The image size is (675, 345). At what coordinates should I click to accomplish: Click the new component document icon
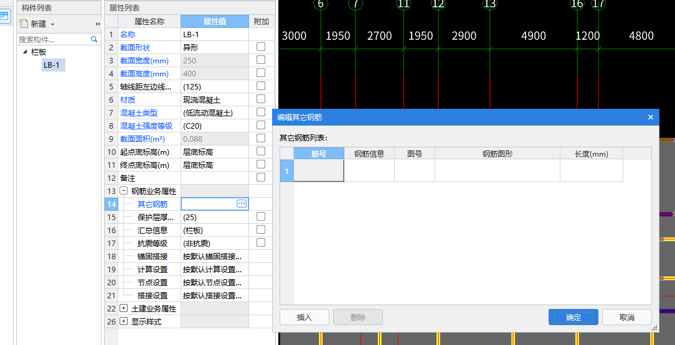(x=24, y=24)
